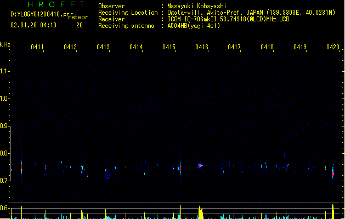The height and width of the screenshot is (219, 345).
Task: Click the Receiver field label
Action: (111, 19)
